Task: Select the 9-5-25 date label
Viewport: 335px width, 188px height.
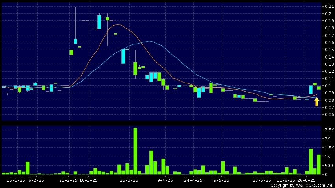Action: [x=221, y=180]
